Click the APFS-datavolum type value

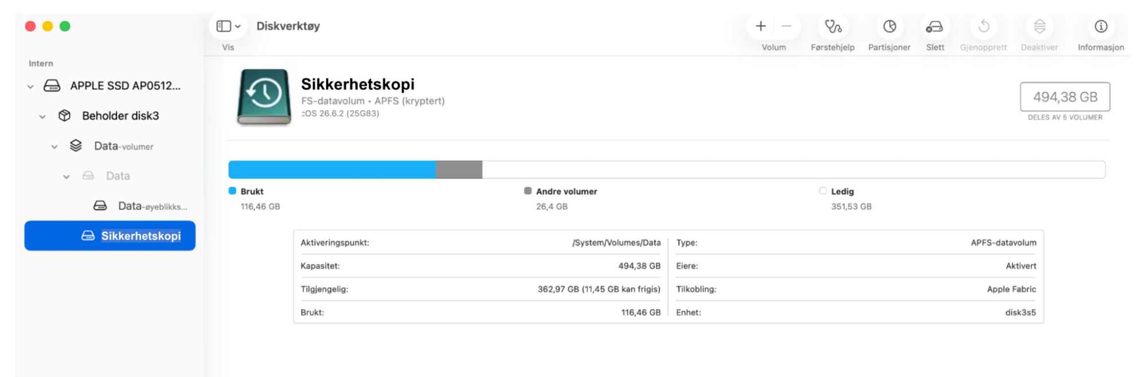(1003, 243)
